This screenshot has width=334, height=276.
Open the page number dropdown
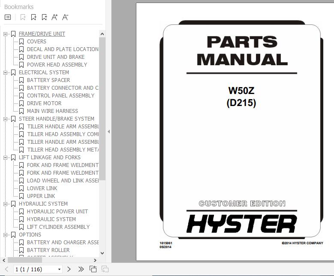[60, 270]
